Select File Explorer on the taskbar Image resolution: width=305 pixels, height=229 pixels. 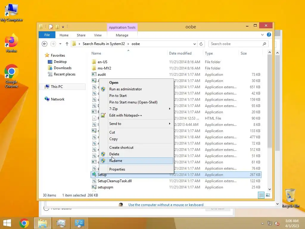pyautogui.click(x=43, y=223)
